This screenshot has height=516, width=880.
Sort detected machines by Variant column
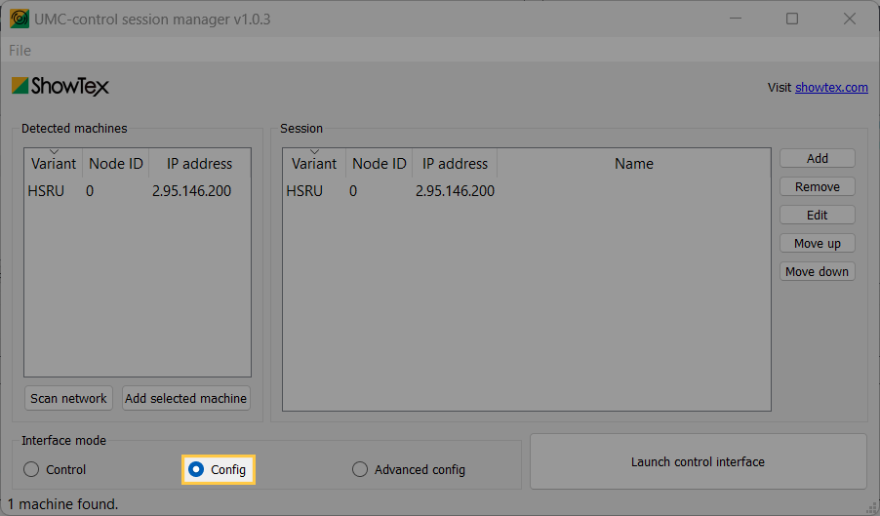(53, 164)
